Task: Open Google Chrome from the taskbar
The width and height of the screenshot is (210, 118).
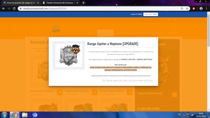Action: (14, 115)
